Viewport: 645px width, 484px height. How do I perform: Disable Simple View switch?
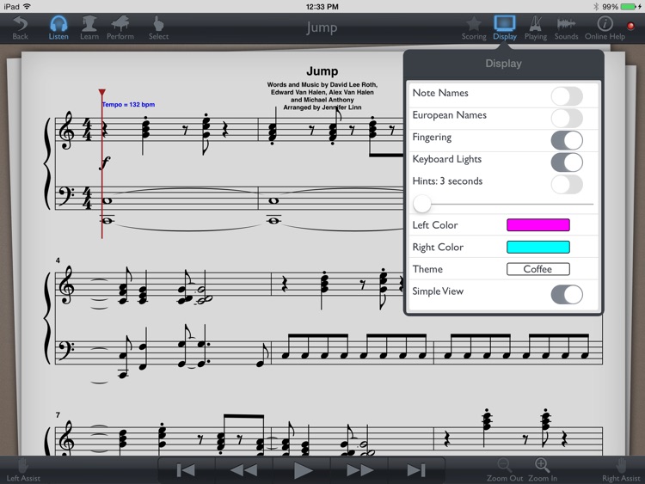click(567, 294)
